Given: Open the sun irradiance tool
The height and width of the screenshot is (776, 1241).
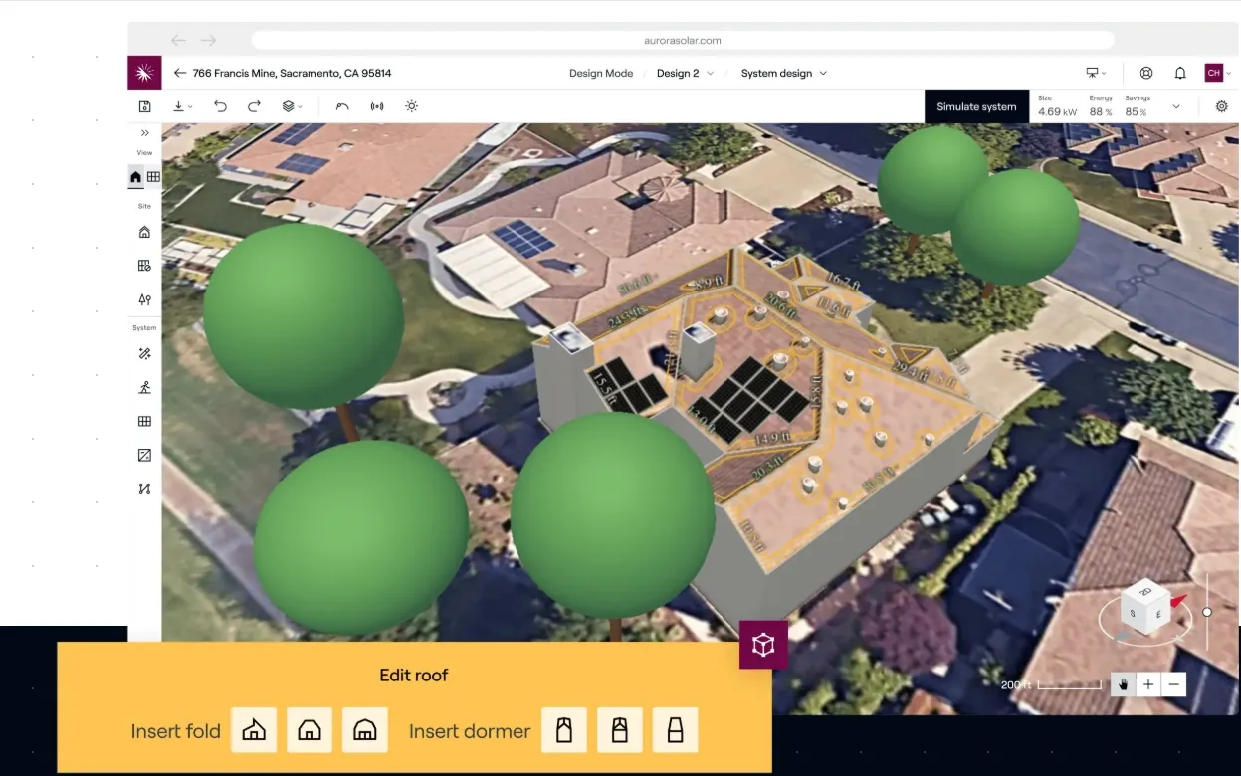Looking at the screenshot, I should (x=411, y=106).
